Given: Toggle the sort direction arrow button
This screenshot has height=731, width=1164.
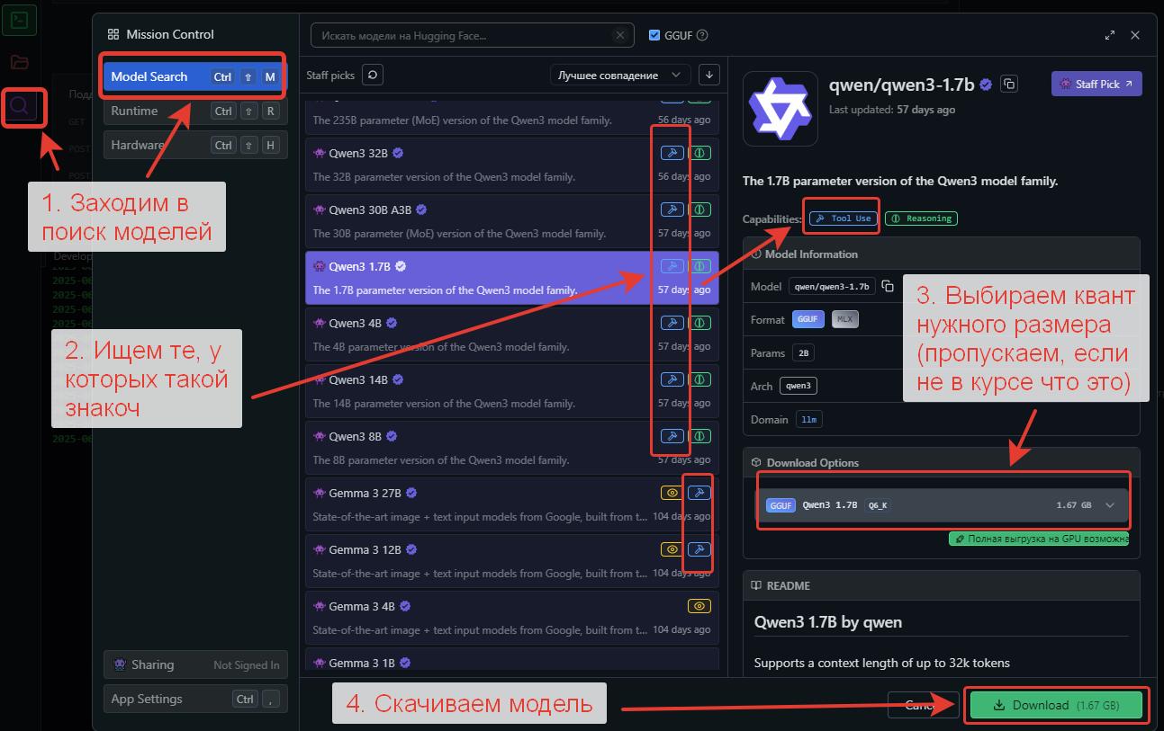Looking at the screenshot, I should (708, 75).
